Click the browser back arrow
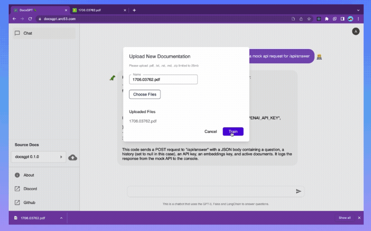Screen dimensions: 371x231 click(14, 18)
